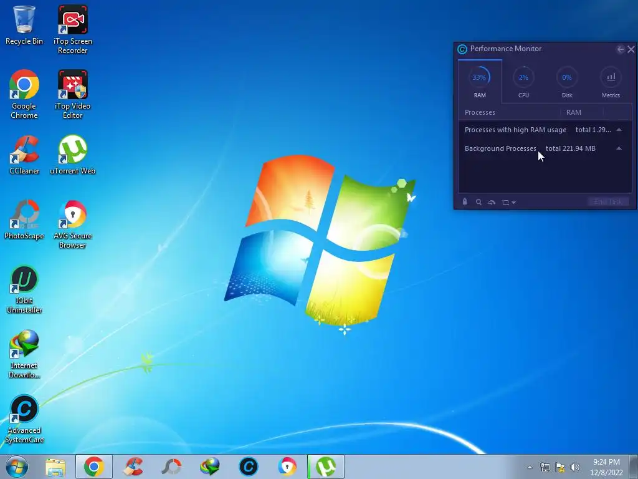Open the volume speaker tray icon
Image resolution: width=638 pixels, height=479 pixels.
(x=575, y=467)
